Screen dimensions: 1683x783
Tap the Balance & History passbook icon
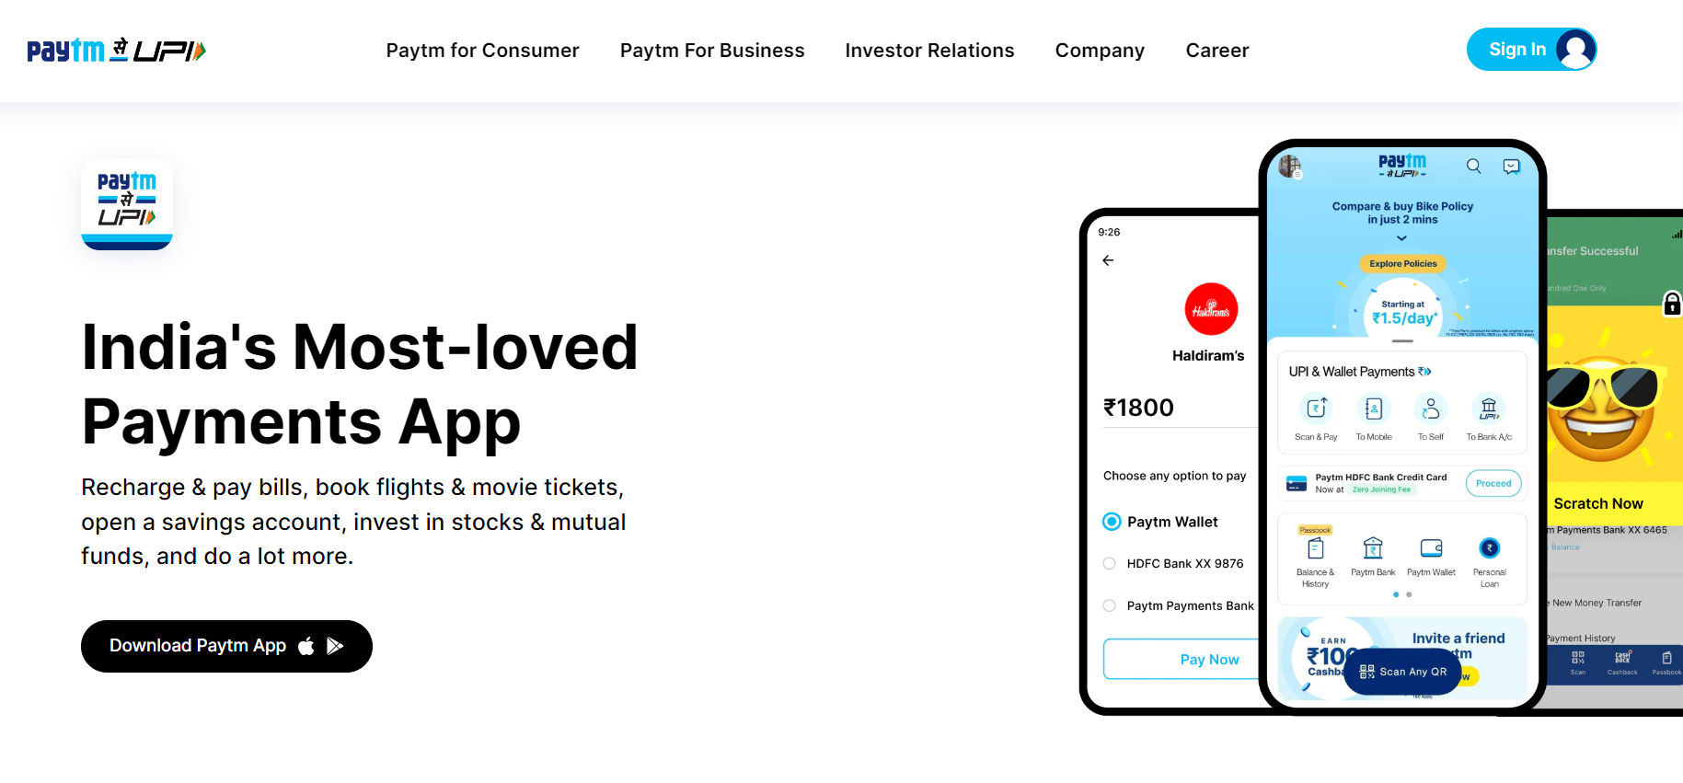tap(1316, 548)
